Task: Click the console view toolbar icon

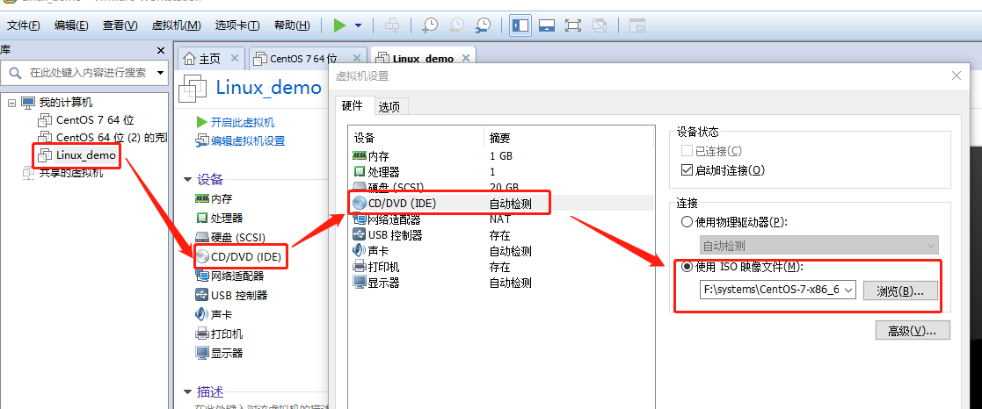Action: point(636,25)
